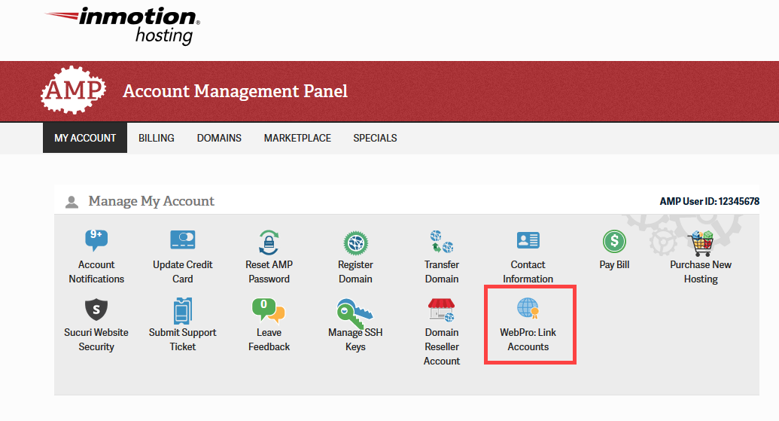Image resolution: width=779 pixels, height=421 pixels.
Task: Click the Account Management Panel title
Action: (x=235, y=91)
